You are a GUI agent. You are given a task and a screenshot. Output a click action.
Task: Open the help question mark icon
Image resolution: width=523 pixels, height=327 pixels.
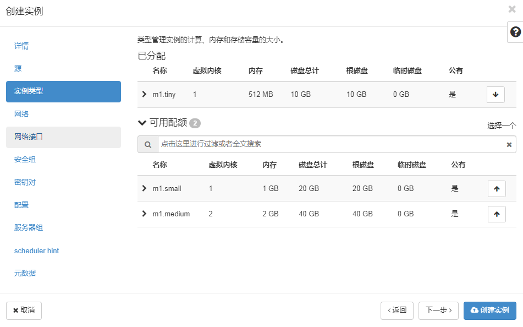(x=515, y=32)
